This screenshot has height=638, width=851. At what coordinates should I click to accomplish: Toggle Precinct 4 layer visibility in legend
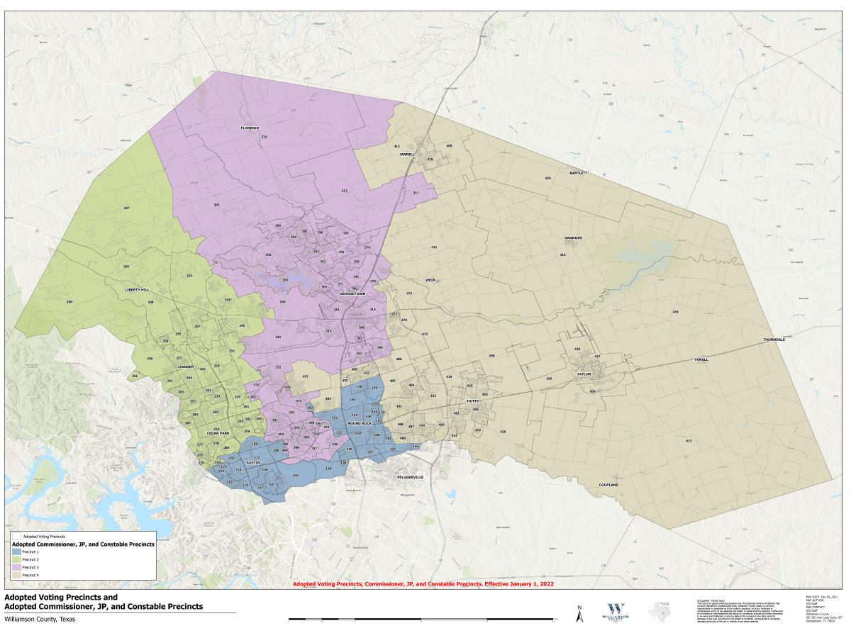coord(16,574)
